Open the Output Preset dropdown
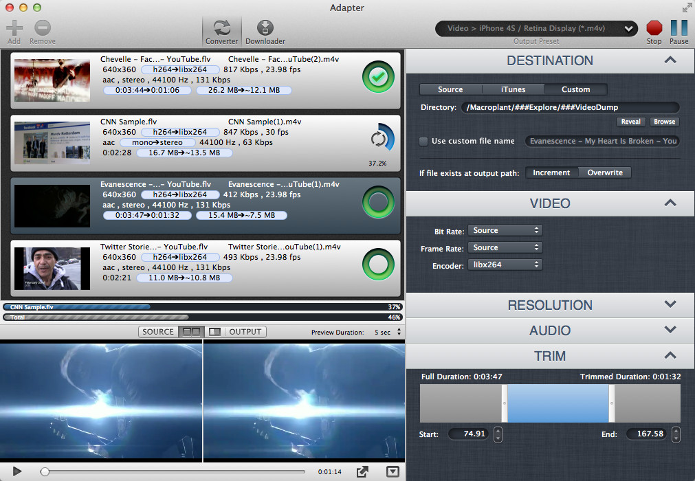Screen dimensions: 695x481 [x=536, y=28]
